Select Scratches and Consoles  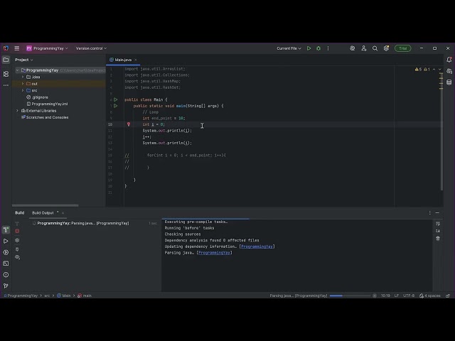coord(45,117)
